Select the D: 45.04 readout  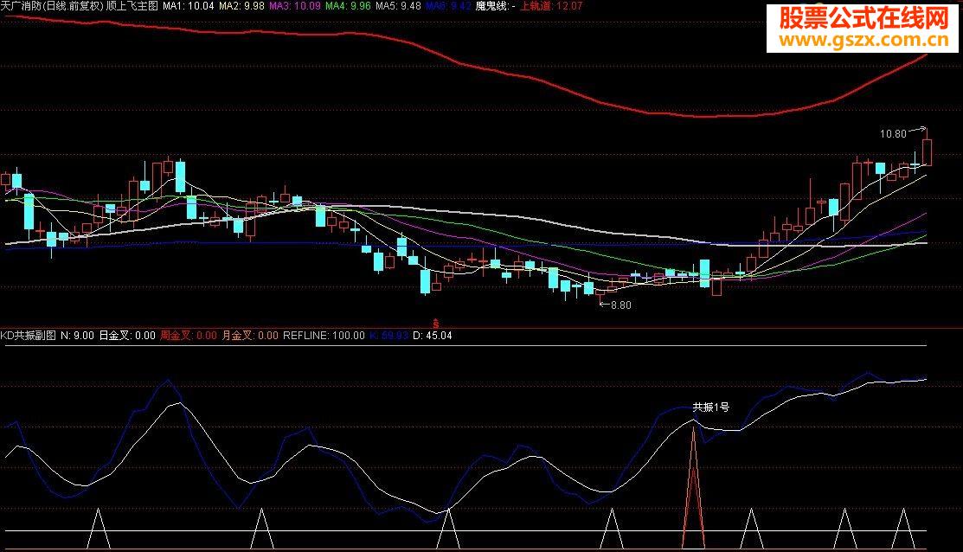tap(433, 335)
